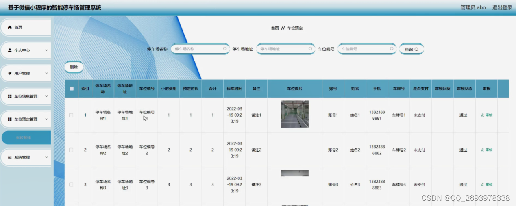Click the list icon beside 系统管理
Image resolution: width=516 pixels, height=206 pixels.
click(x=10, y=157)
